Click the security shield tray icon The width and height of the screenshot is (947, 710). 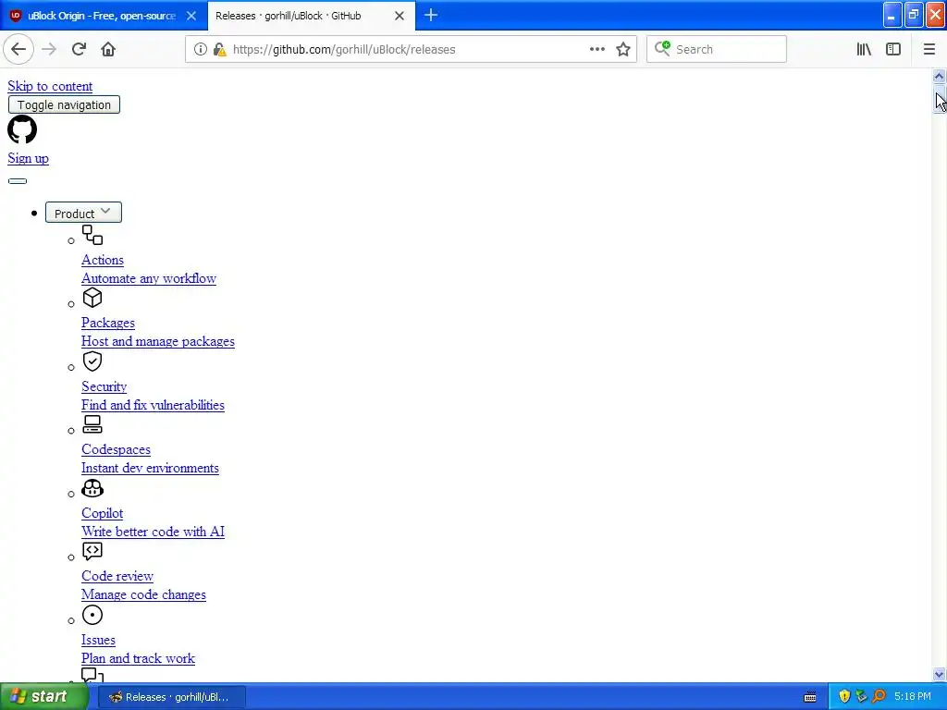coord(844,697)
